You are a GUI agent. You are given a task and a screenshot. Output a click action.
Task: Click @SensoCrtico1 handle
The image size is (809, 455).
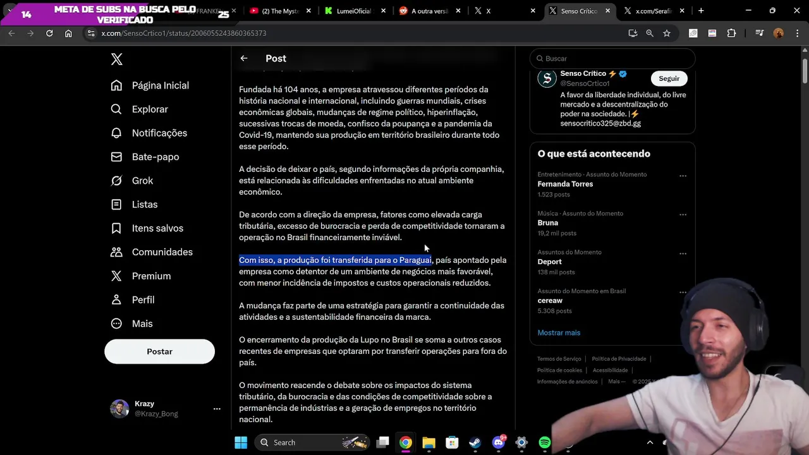(585, 83)
